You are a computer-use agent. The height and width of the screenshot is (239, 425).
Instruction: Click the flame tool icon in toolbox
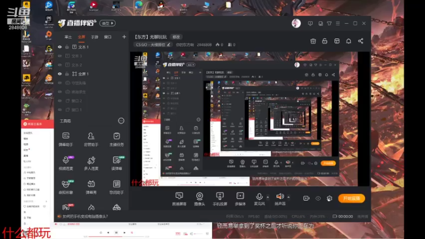point(91,207)
